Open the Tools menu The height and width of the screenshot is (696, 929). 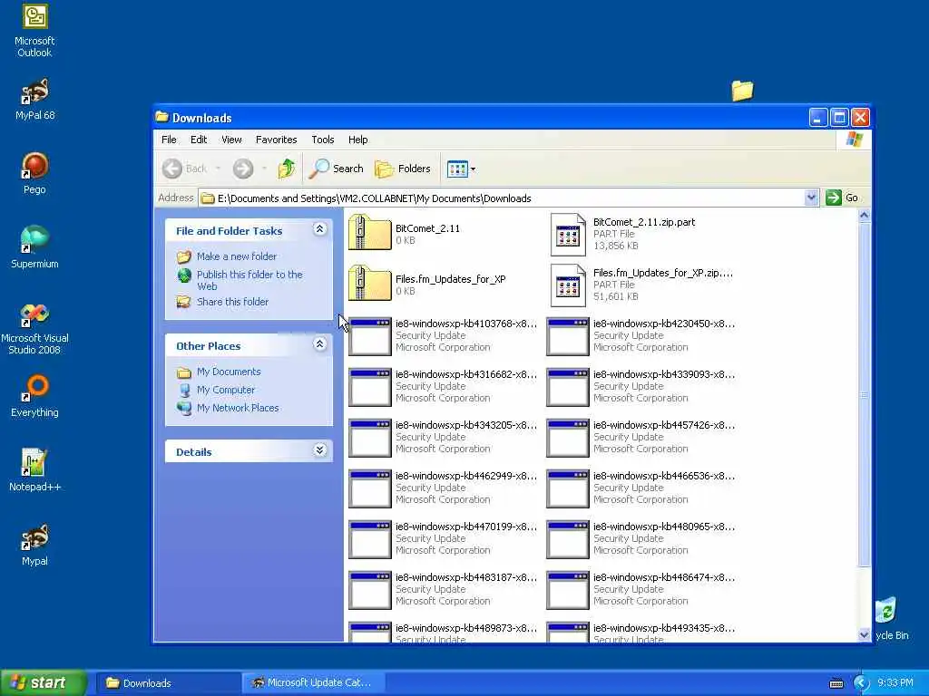click(323, 140)
